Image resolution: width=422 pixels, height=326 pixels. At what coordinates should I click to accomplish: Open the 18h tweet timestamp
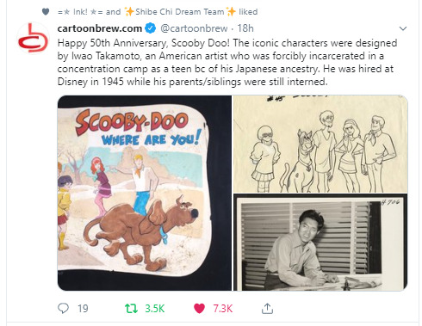pyautogui.click(x=245, y=28)
